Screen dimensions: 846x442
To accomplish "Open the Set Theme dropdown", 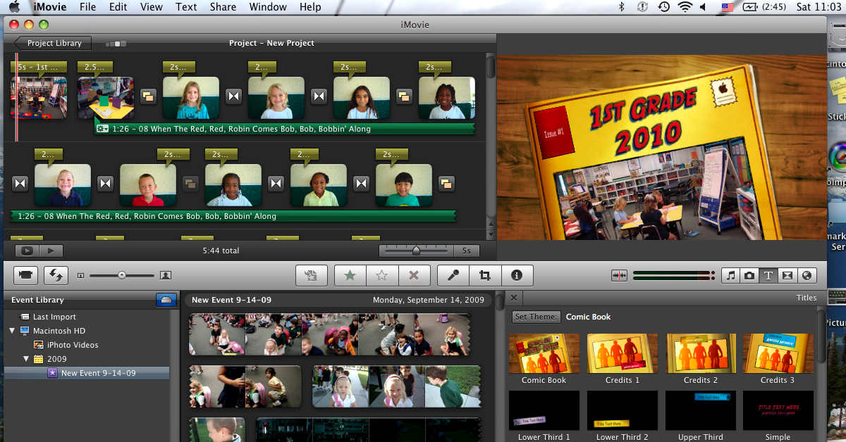I will [x=537, y=317].
